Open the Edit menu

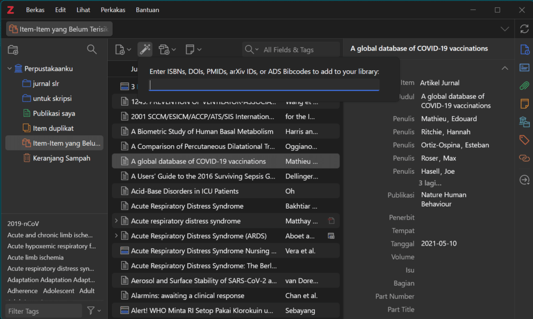60,10
